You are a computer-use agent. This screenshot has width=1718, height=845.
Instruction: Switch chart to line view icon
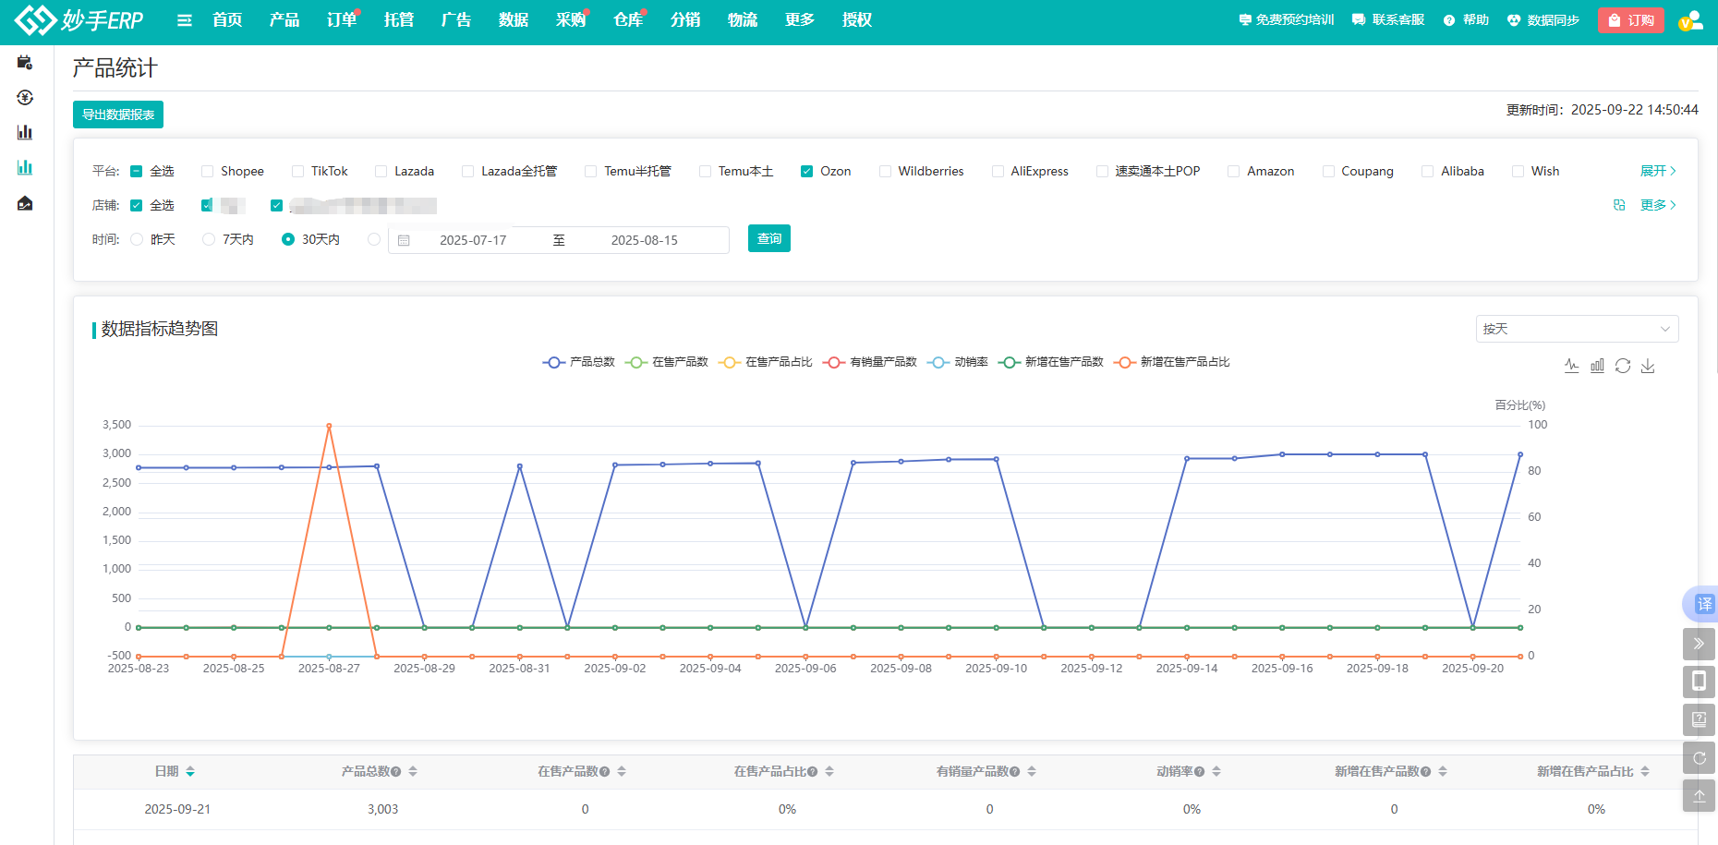tap(1572, 366)
